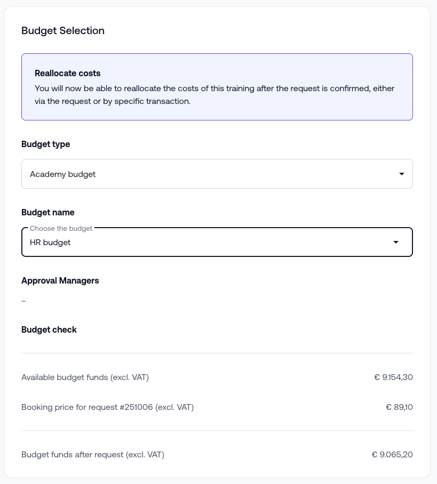Click the € 89,10 booking price amount
Viewport: 437px width, 484px height.
coord(399,407)
